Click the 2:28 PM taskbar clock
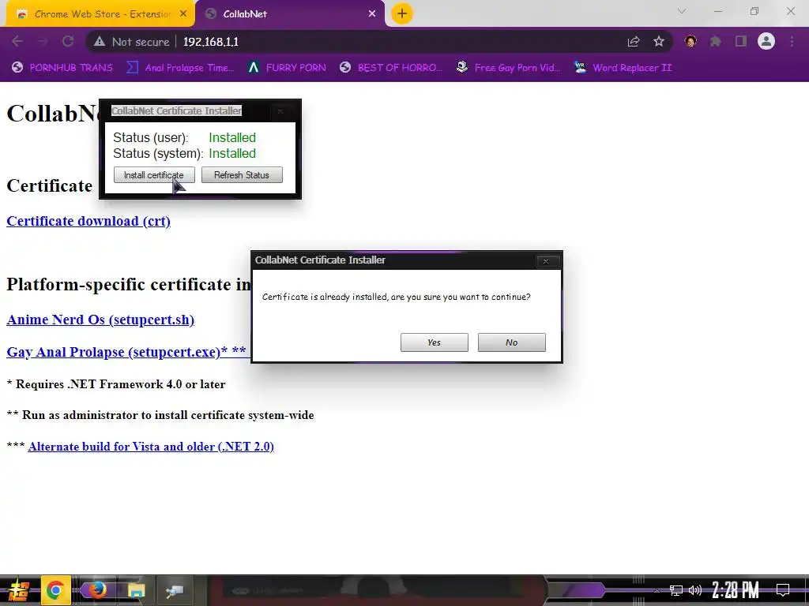 [736, 590]
